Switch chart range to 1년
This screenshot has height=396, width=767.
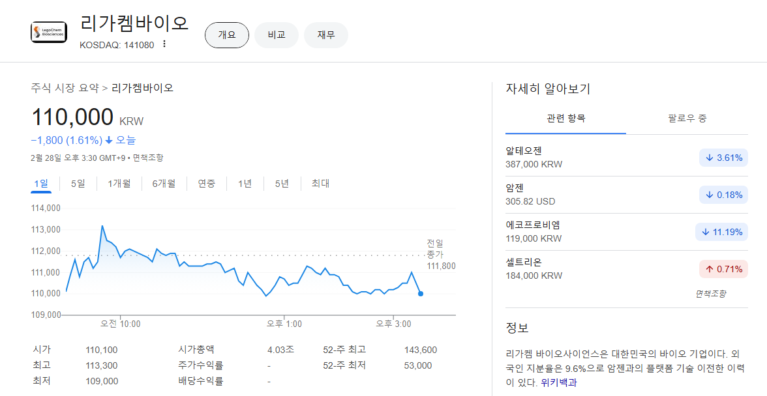click(245, 184)
